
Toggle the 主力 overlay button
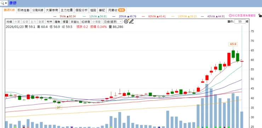coord(33,22)
